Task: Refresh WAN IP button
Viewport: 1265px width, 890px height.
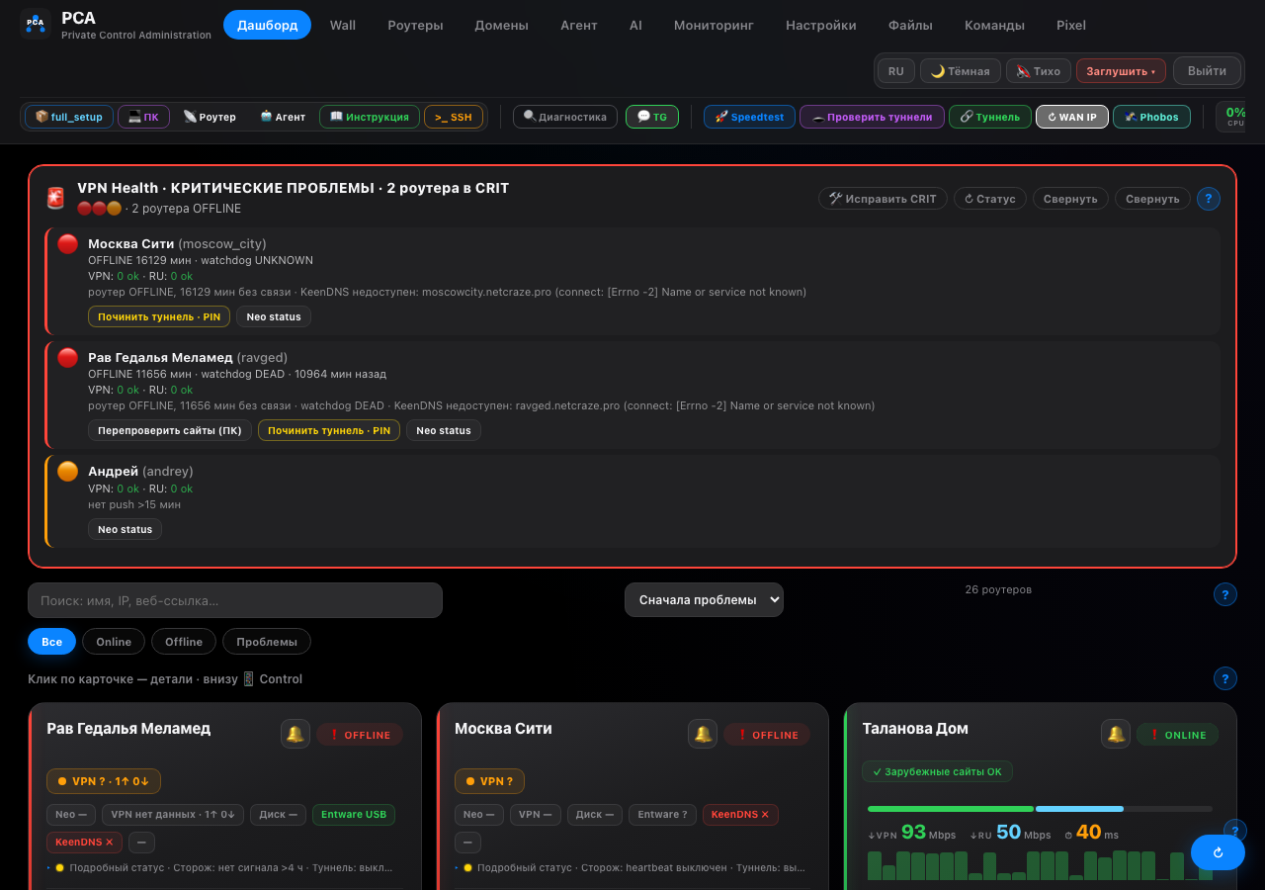Action: click(1072, 117)
